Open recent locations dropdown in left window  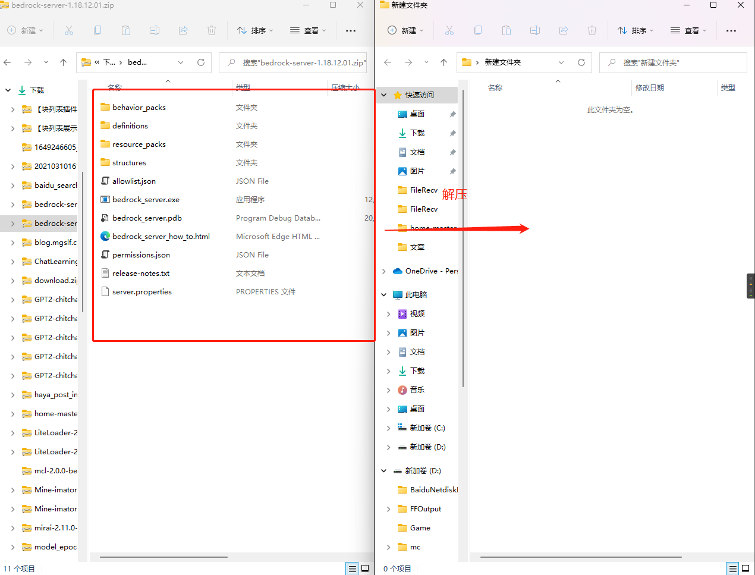coord(46,62)
